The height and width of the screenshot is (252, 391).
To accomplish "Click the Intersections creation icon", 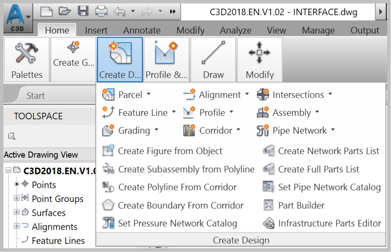I will pyautogui.click(x=263, y=95).
